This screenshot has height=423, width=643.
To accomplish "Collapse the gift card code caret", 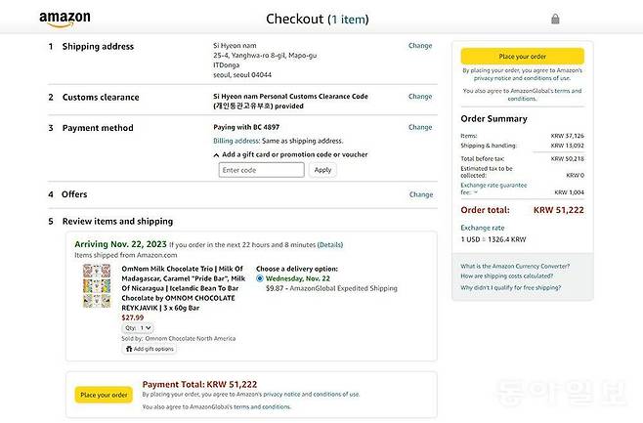I will point(216,154).
